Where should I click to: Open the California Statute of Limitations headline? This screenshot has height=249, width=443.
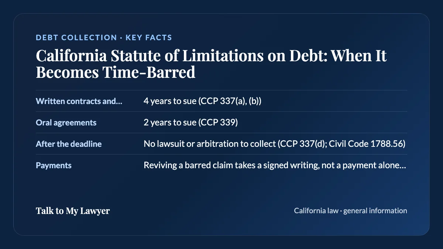(211, 64)
